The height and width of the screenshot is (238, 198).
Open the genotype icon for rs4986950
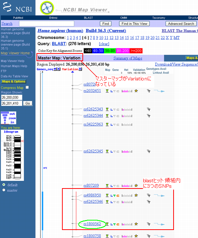(148, 195)
